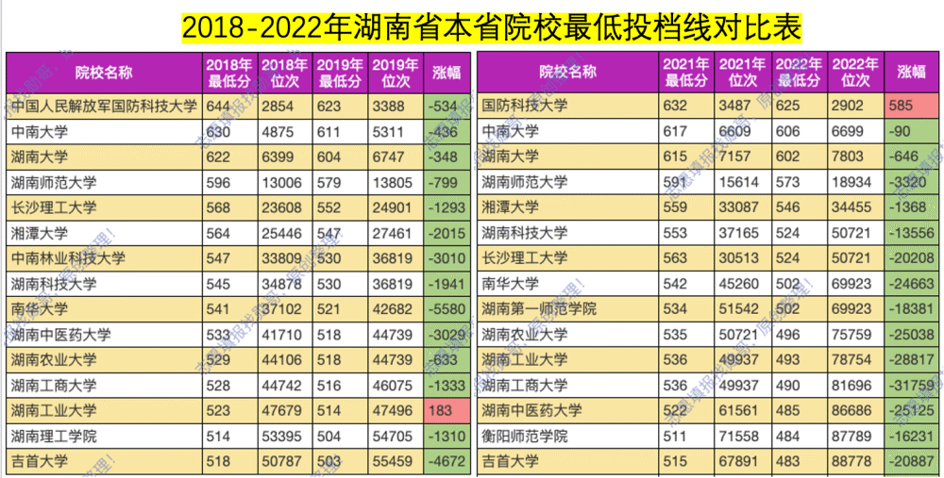Click the change value -5580

point(447,309)
